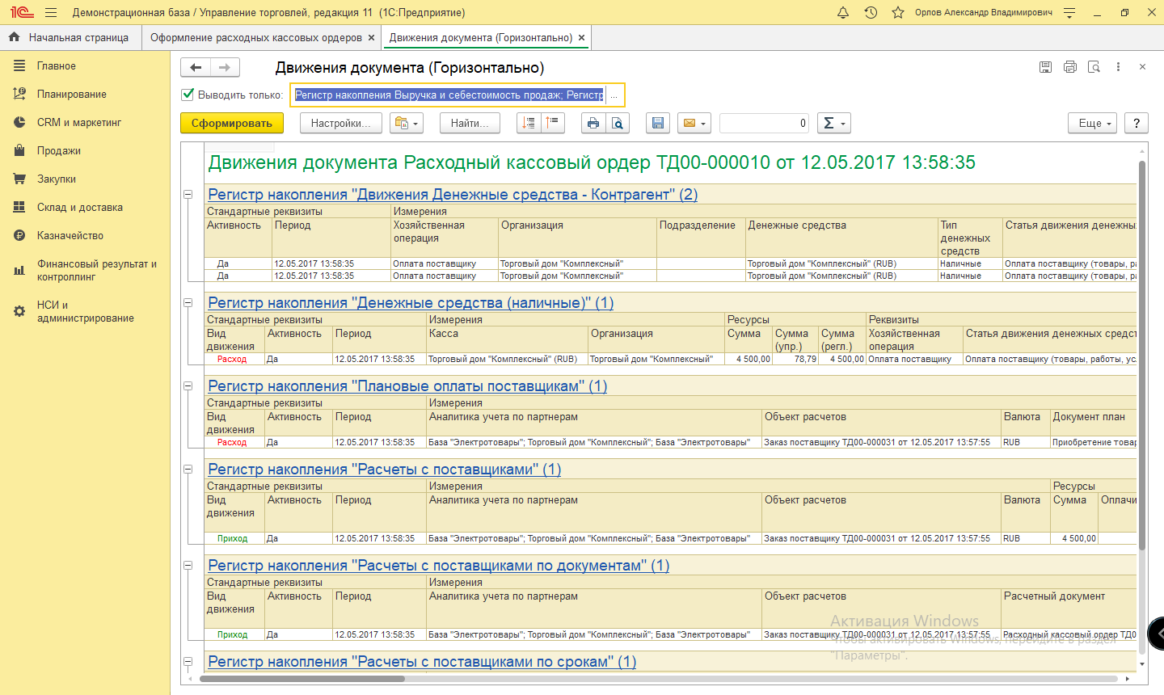
Task: Collapse Денежные средства (наличные) group
Action: [x=188, y=302]
